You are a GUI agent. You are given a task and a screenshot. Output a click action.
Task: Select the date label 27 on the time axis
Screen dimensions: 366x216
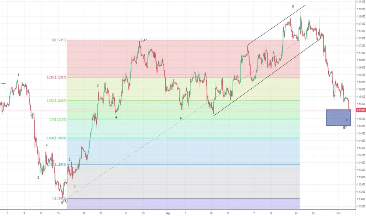126,213
